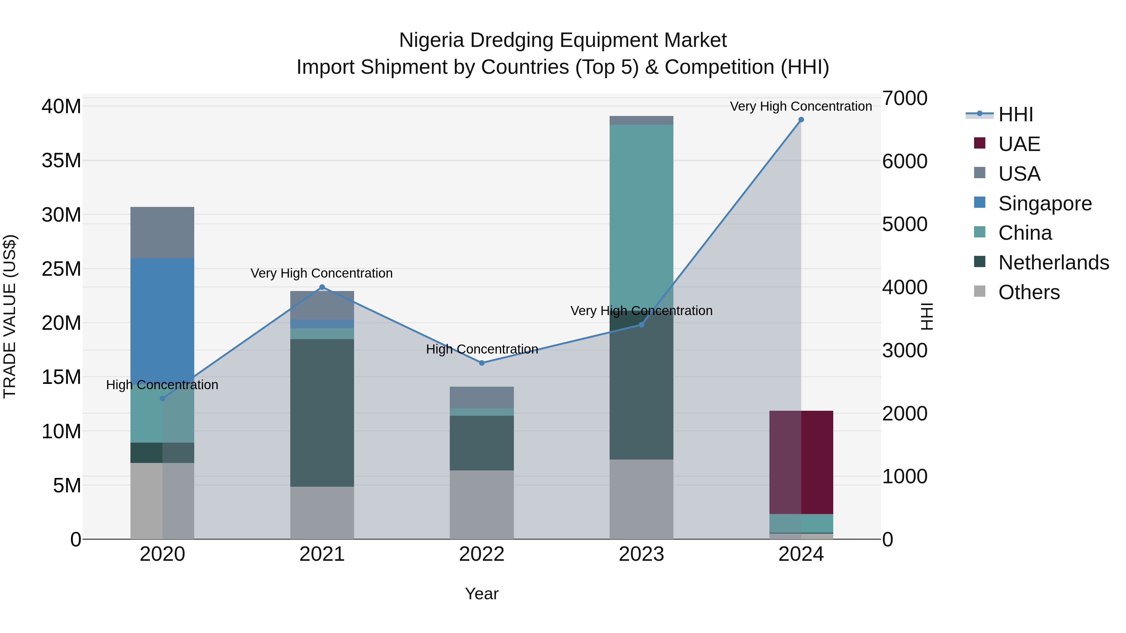
Task: Click the 4000 tick on right axis
Action: 905,288
